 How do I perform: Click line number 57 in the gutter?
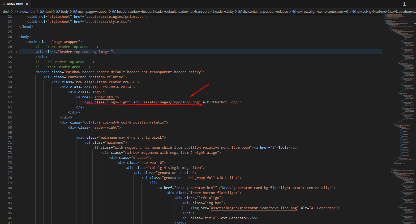click(10, 72)
